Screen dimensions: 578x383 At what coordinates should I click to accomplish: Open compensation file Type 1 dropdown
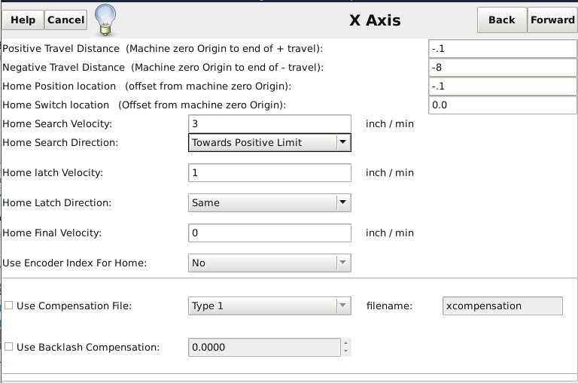[269, 305]
